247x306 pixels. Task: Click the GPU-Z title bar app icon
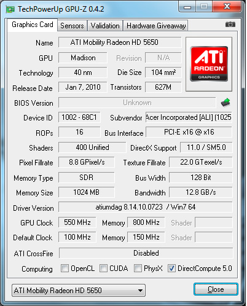pyautogui.click(x=10, y=9)
